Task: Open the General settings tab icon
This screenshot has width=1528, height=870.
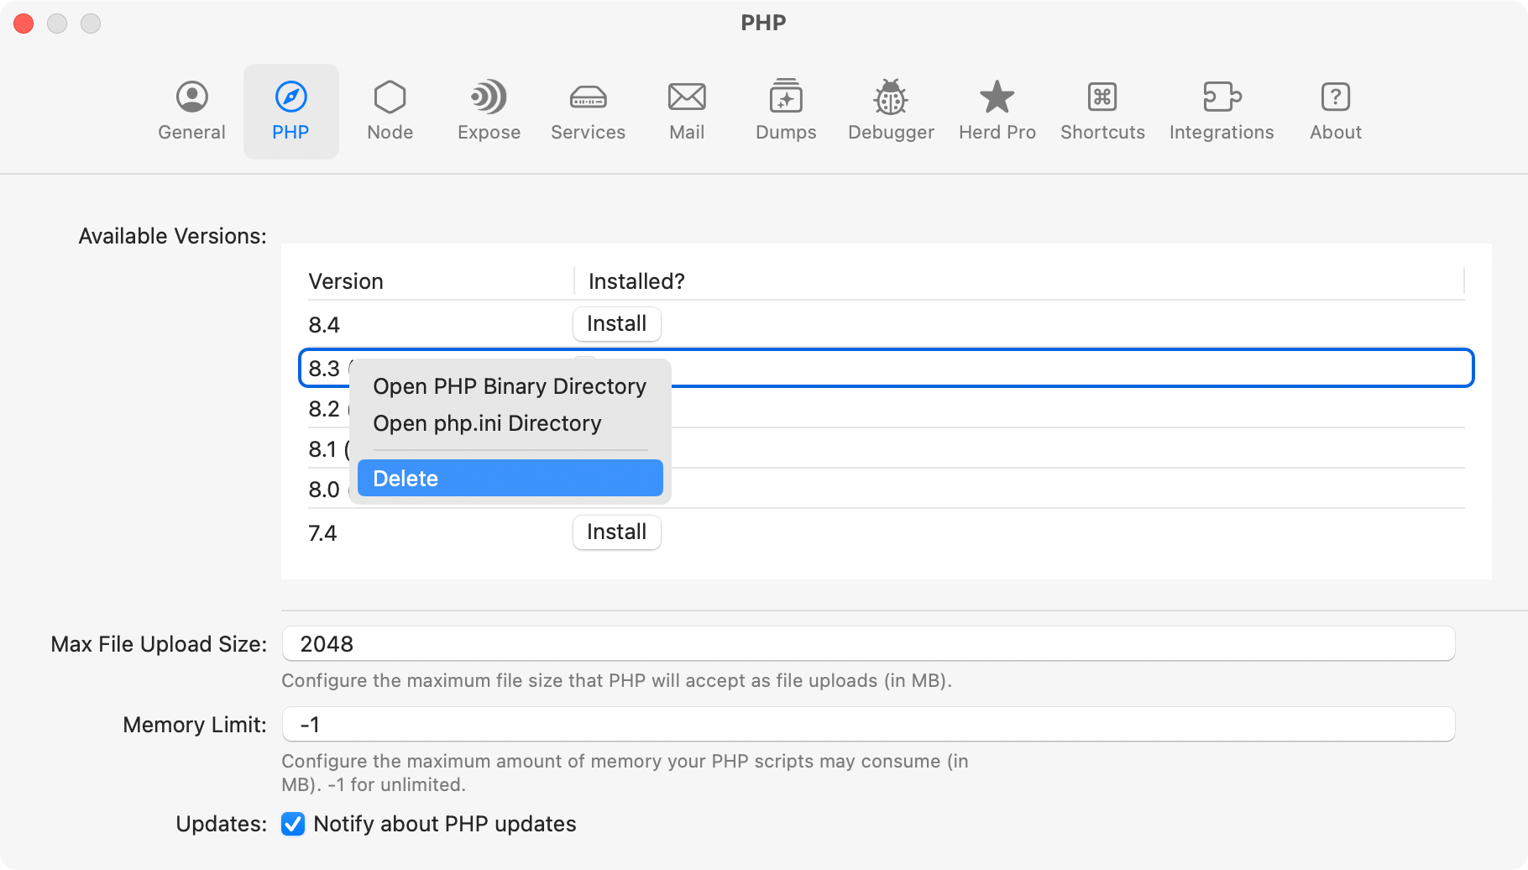Action: point(191,97)
